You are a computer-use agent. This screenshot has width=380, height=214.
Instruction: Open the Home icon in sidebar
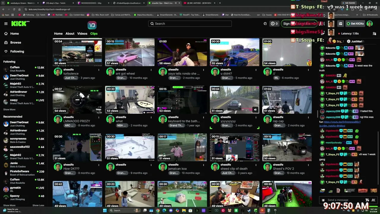(x=6, y=34)
